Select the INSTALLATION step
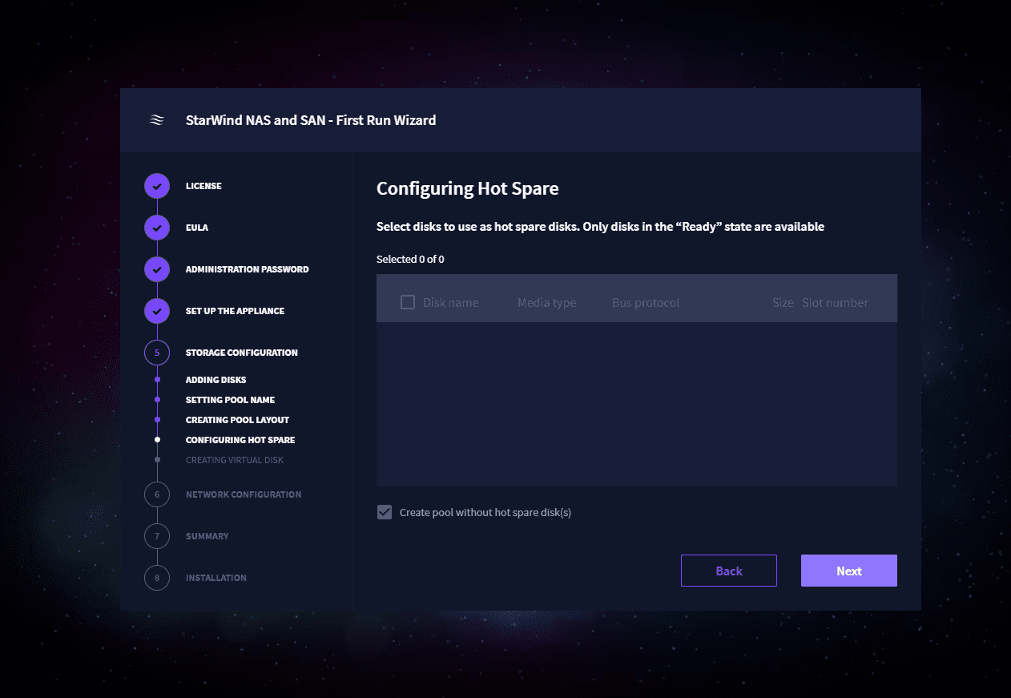Image resolution: width=1011 pixels, height=698 pixels. [216, 578]
